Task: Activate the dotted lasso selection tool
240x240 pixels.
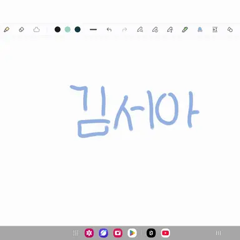Action: (36, 29)
